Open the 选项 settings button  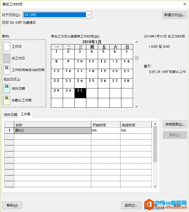click(131, 205)
